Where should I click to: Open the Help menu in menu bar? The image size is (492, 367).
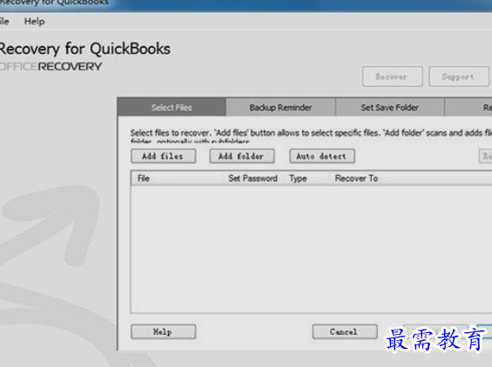(x=35, y=22)
